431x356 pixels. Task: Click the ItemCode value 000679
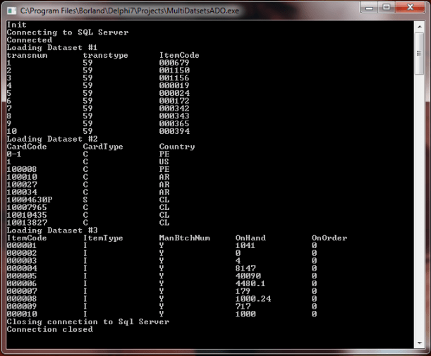click(174, 63)
